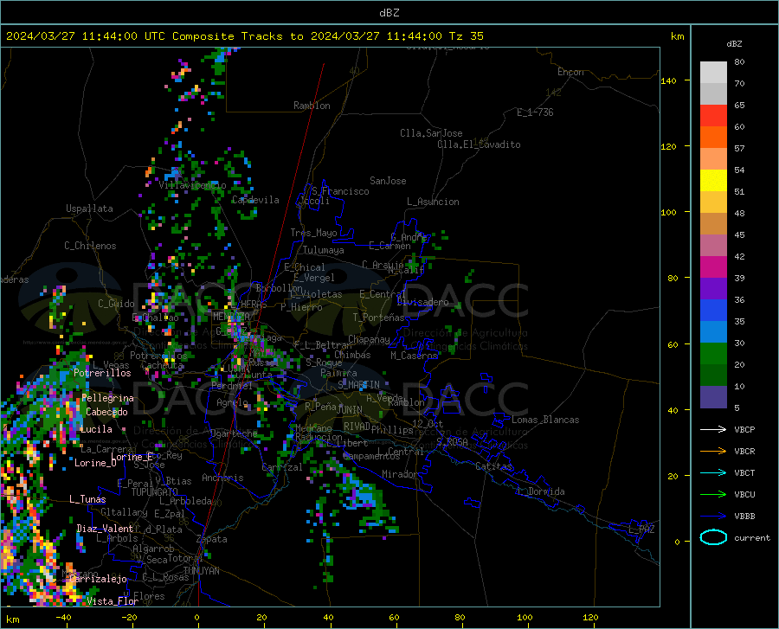Image resolution: width=779 pixels, height=629 pixels.
Task: Click the 'VBBB' legend label
Action: click(x=744, y=516)
